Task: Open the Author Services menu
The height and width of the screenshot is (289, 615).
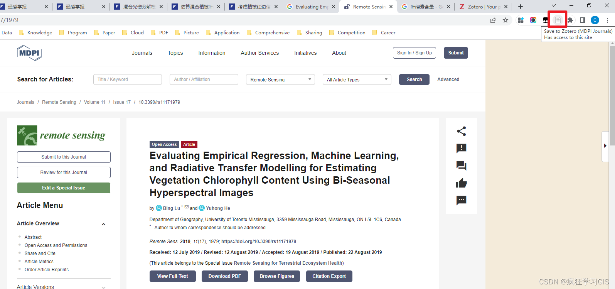Action: click(259, 53)
